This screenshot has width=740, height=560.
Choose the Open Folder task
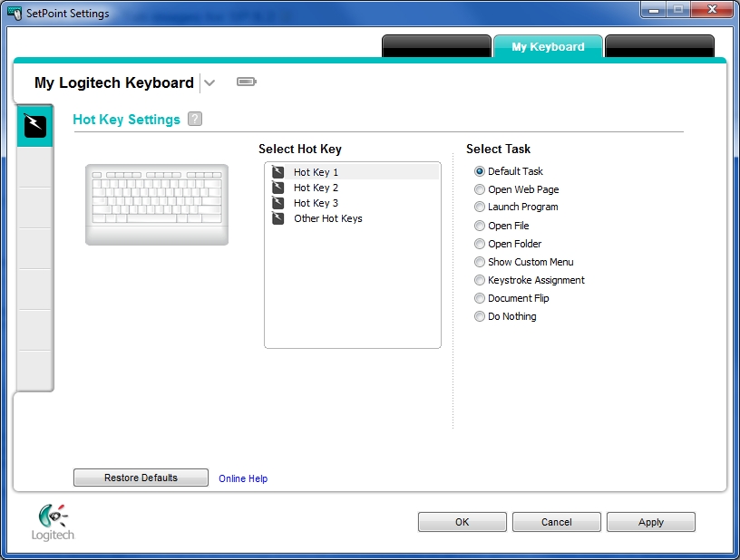pyautogui.click(x=480, y=244)
